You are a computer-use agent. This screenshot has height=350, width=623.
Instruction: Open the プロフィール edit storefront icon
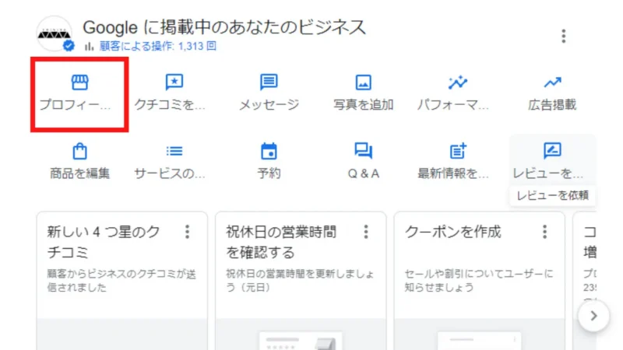point(80,82)
